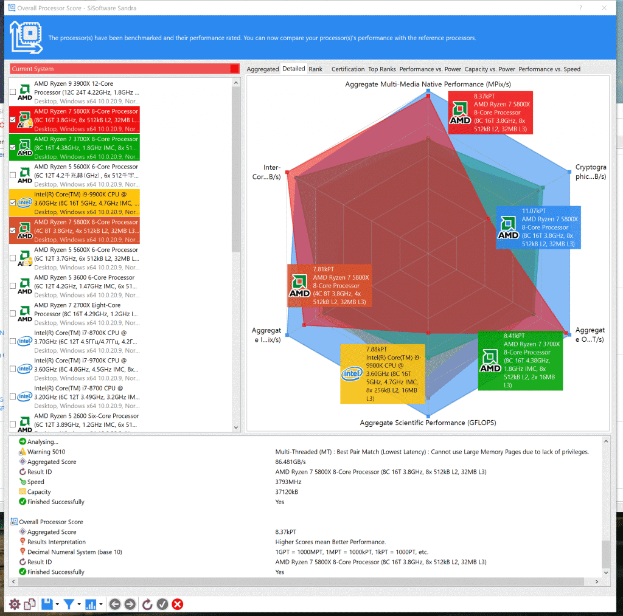This screenshot has width=623, height=616.
Task: Open the Capacity vs. Power tab
Action: [x=490, y=69]
